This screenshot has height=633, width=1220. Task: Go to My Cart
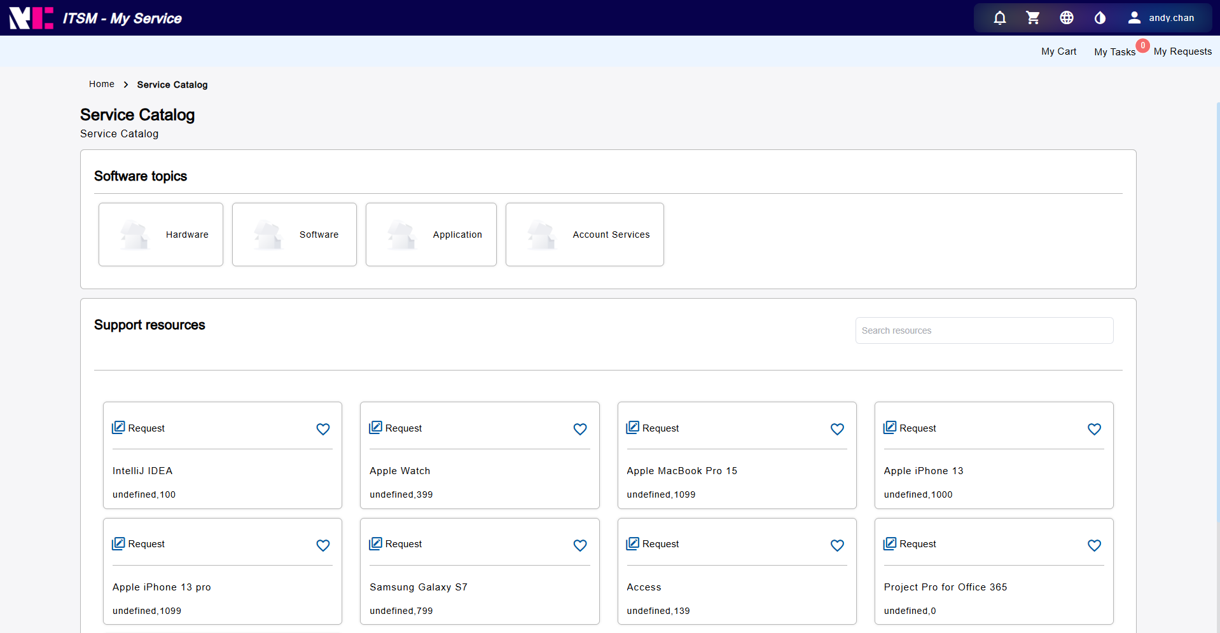1058,51
